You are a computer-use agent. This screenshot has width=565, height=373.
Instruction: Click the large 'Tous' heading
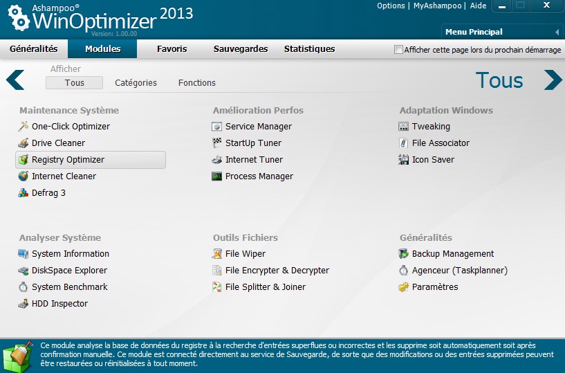pyautogui.click(x=499, y=80)
